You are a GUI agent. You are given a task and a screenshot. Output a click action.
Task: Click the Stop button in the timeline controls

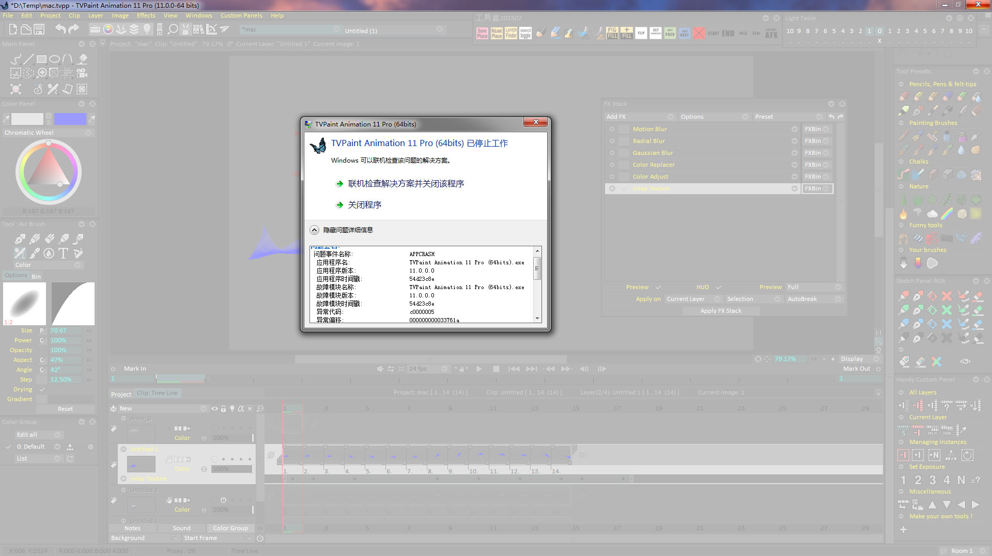point(496,369)
